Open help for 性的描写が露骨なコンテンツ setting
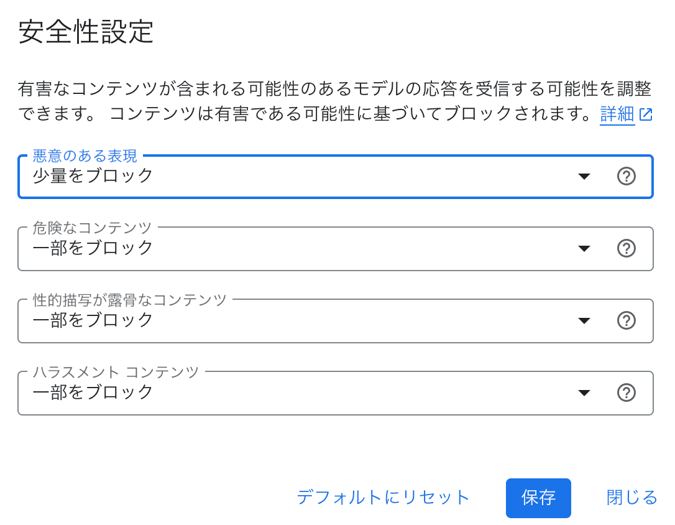Image resolution: width=675 pixels, height=525 pixels. coord(627,320)
